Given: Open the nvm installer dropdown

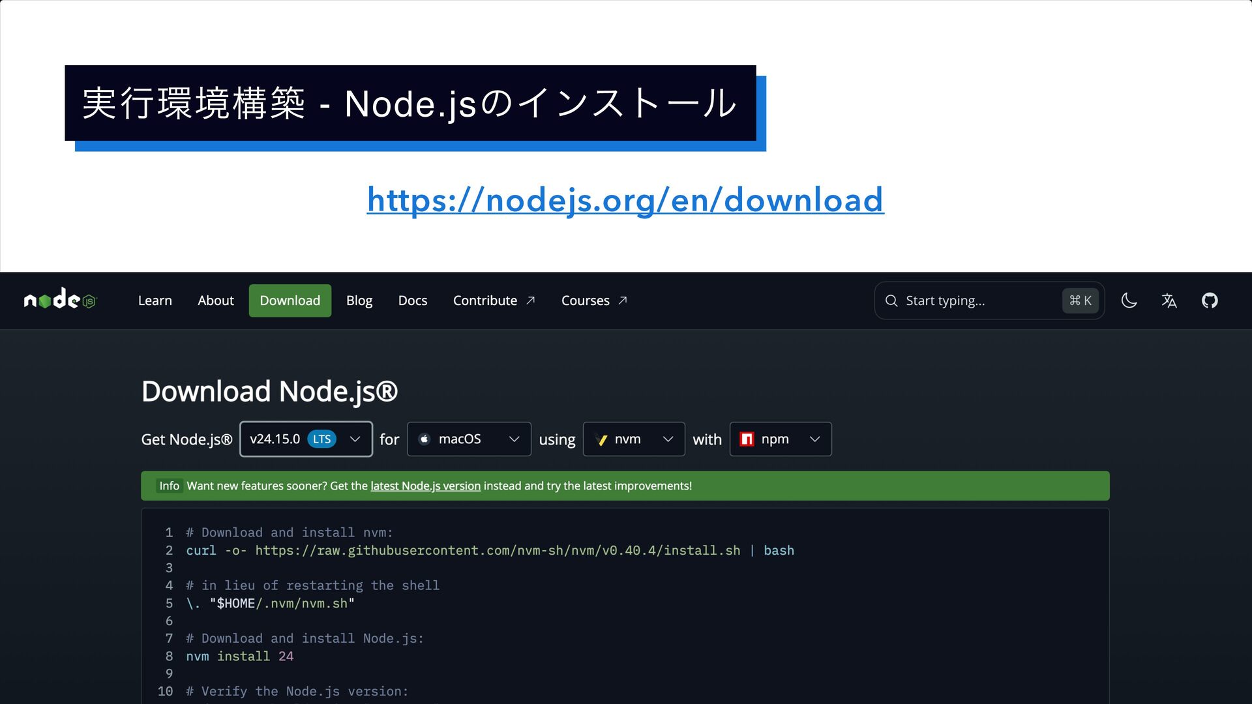Looking at the screenshot, I should point(634,439).
